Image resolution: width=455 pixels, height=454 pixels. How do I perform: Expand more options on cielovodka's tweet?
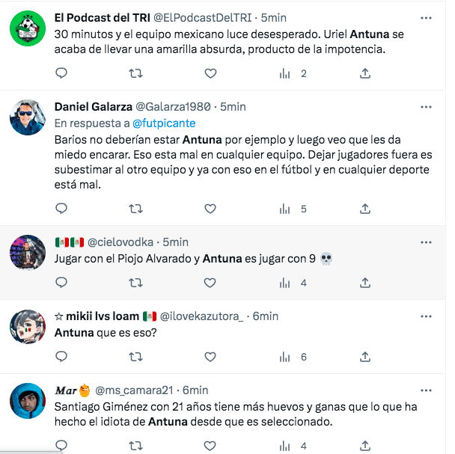[426, 242]
